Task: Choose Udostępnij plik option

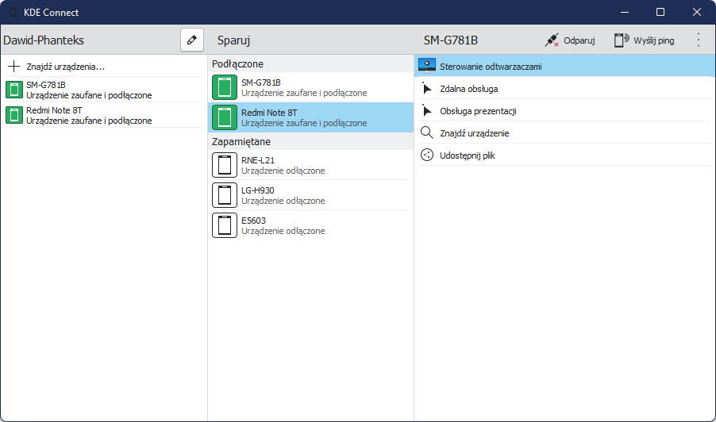Action: coord(564,155)
